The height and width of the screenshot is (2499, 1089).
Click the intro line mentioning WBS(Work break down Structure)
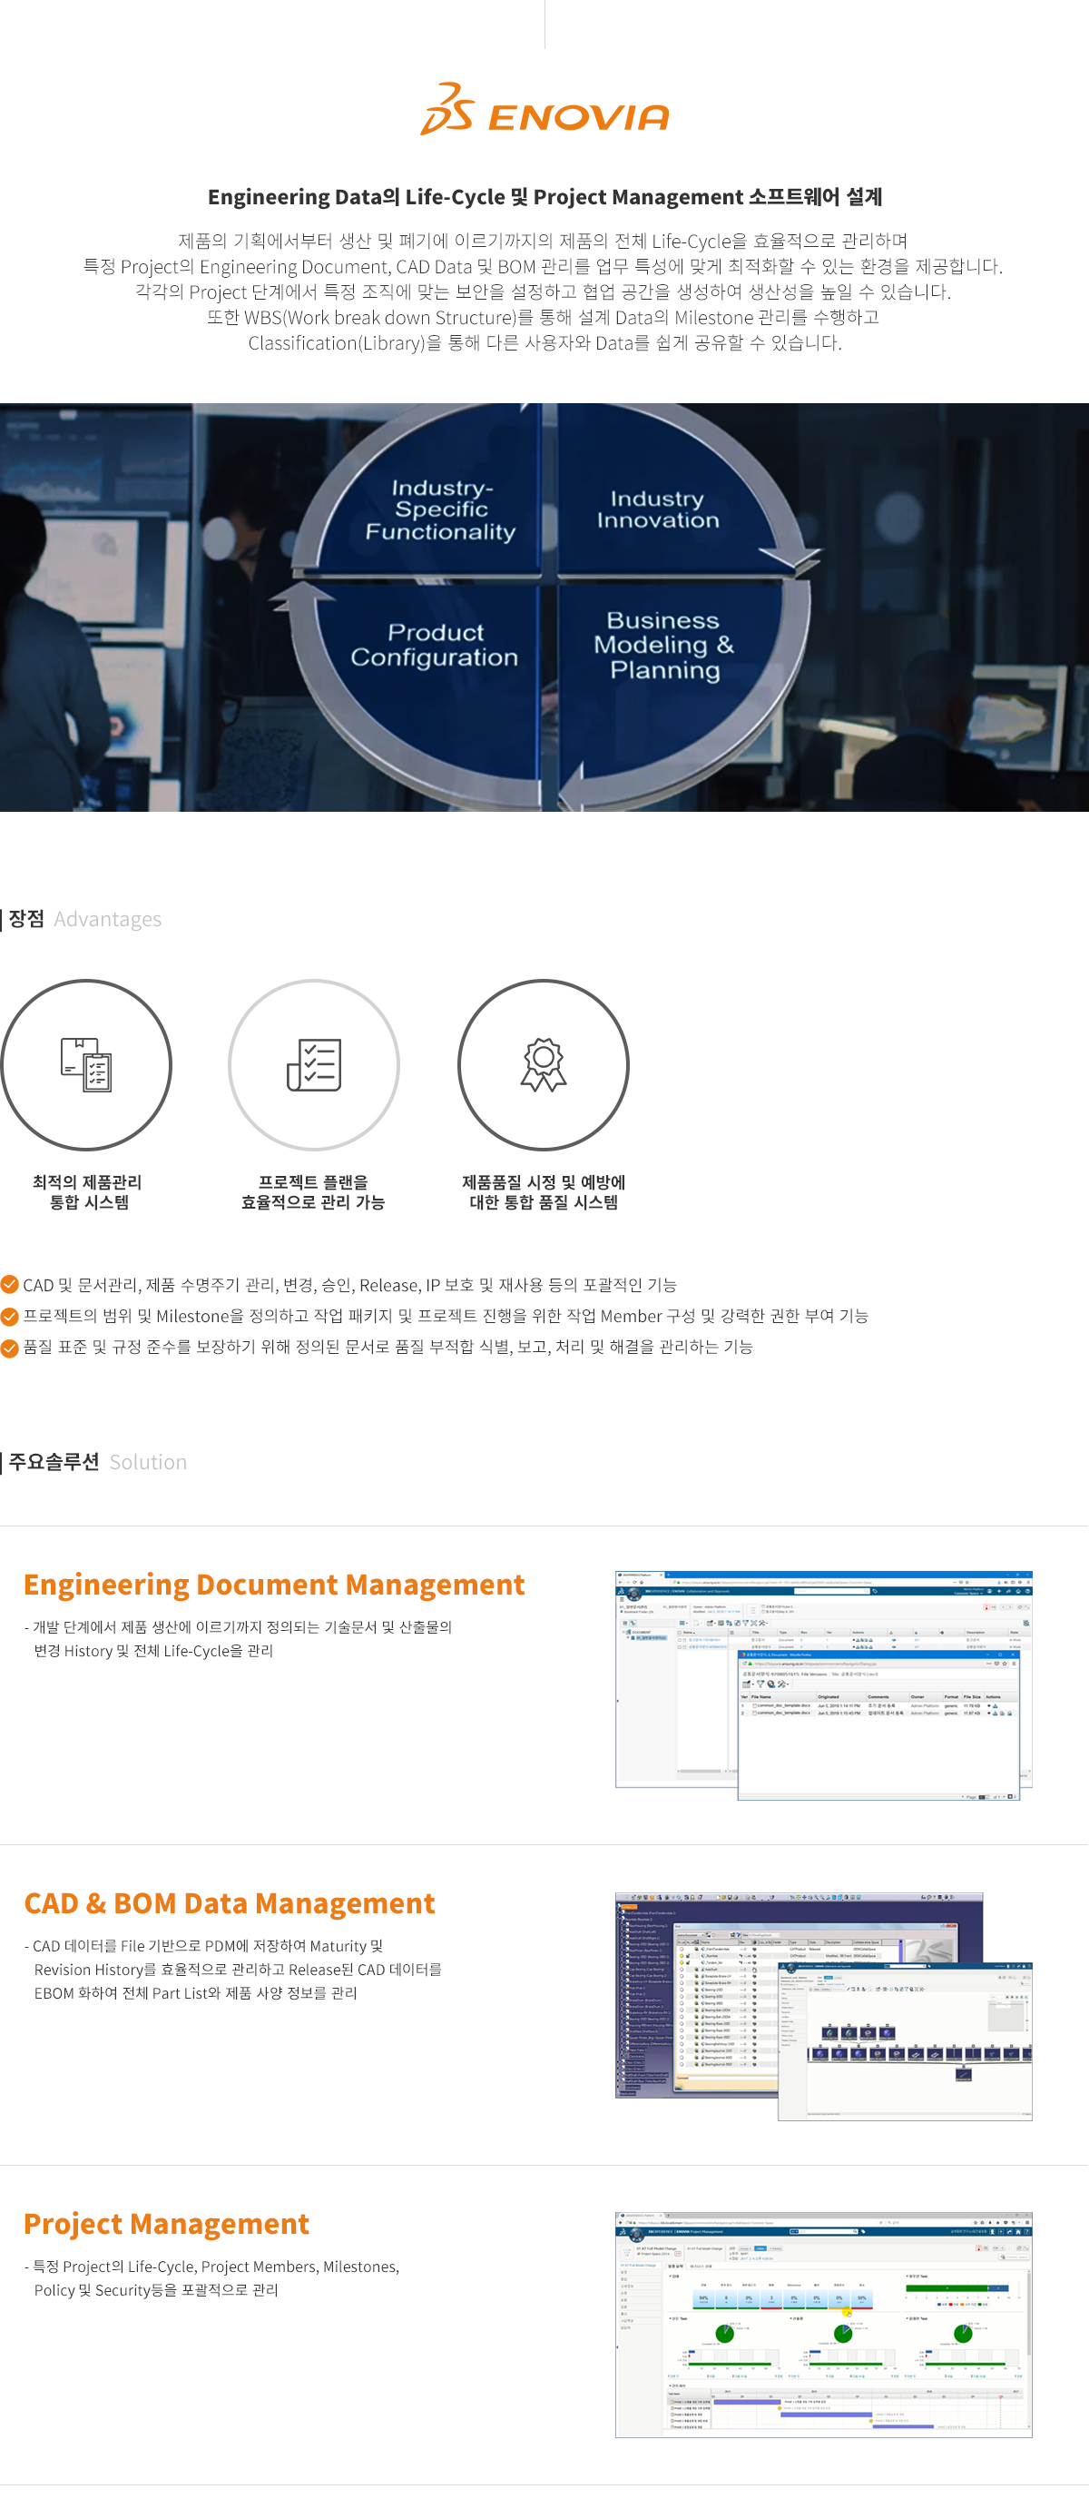[x=543, y=317]
